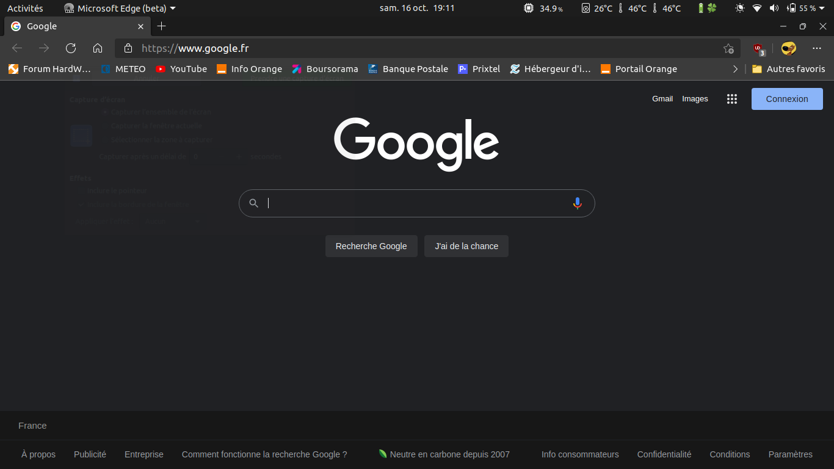
Task: Open the Portail Orange bookmark
Action: coord(639,69)
